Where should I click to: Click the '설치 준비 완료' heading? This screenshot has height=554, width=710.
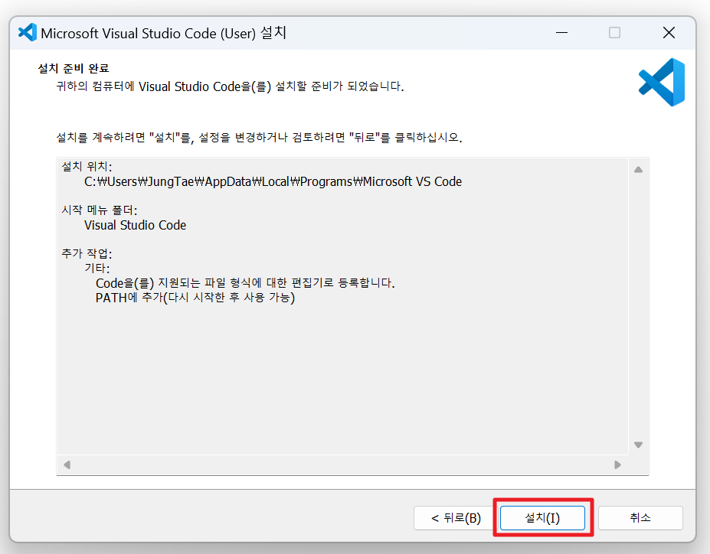pos(74,68)
